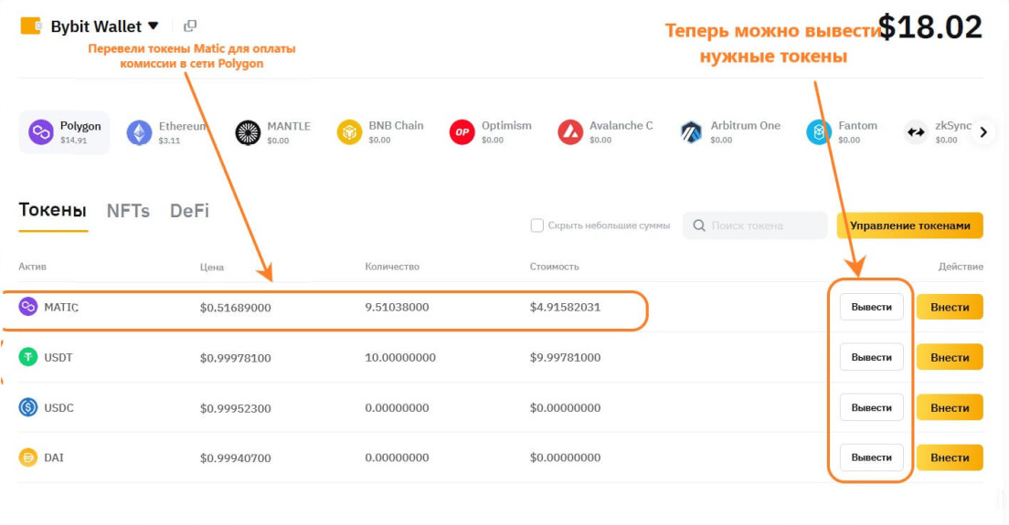Screen dimensions: 1009x525
Task: Click Внести button for USDT
Action: tap(950, 357)
